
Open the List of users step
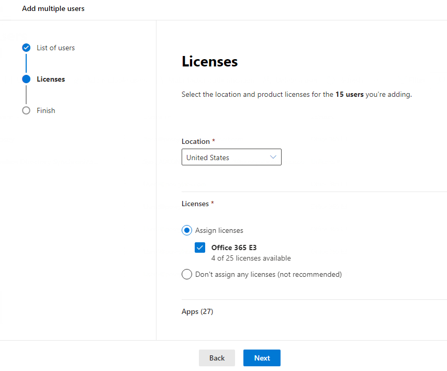pos(55,48)
